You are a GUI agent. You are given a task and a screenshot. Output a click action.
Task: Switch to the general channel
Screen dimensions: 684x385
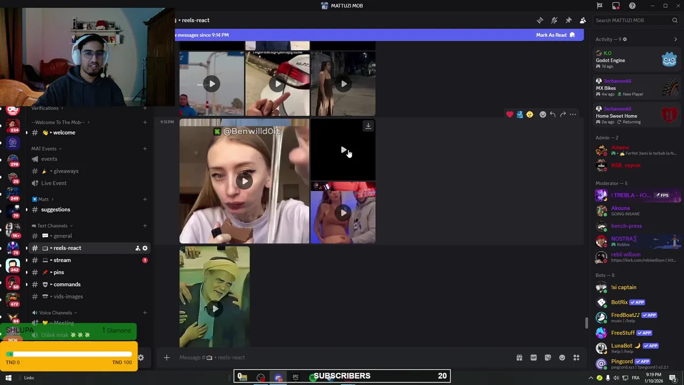[88, 236]
